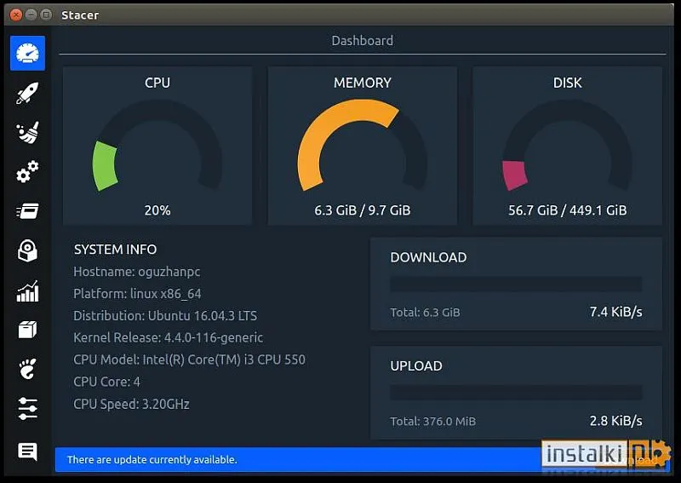
Task: Click the Stacer window title
Action: (80, 15)
